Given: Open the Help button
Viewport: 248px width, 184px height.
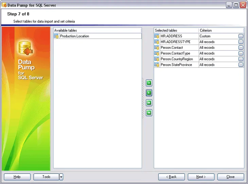Looking at the screenshot, I should 17,177.
